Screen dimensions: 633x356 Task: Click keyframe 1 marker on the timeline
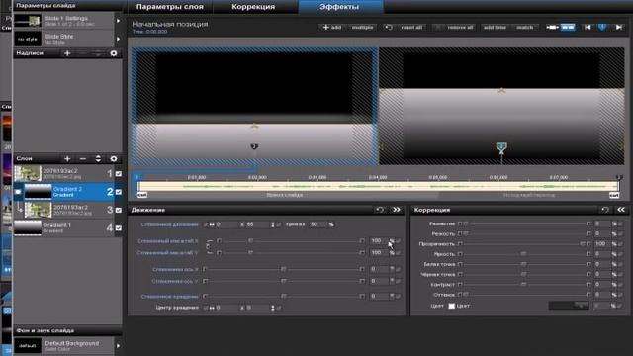[137, 177]
